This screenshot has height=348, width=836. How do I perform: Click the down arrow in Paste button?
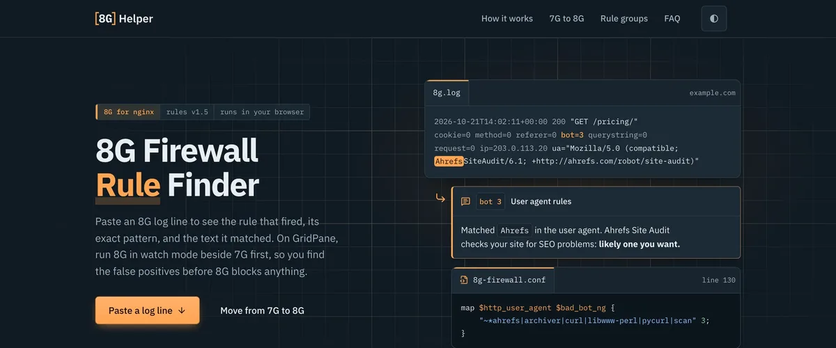182,311
